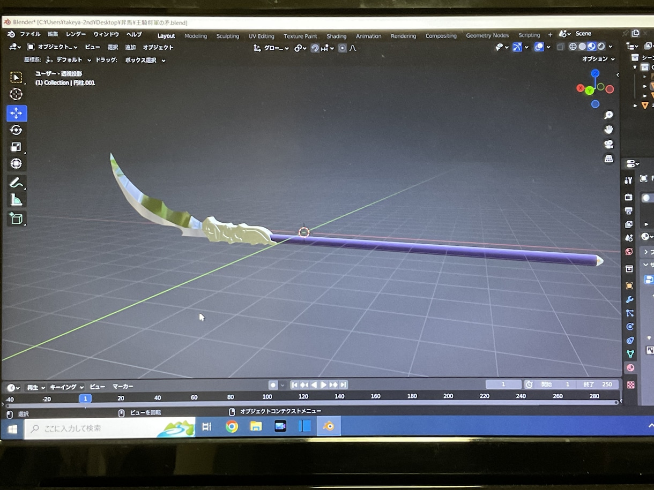This screenshot has width=654, height=490.
Task: Open Material properties tab icon
Action: [630, 368]
